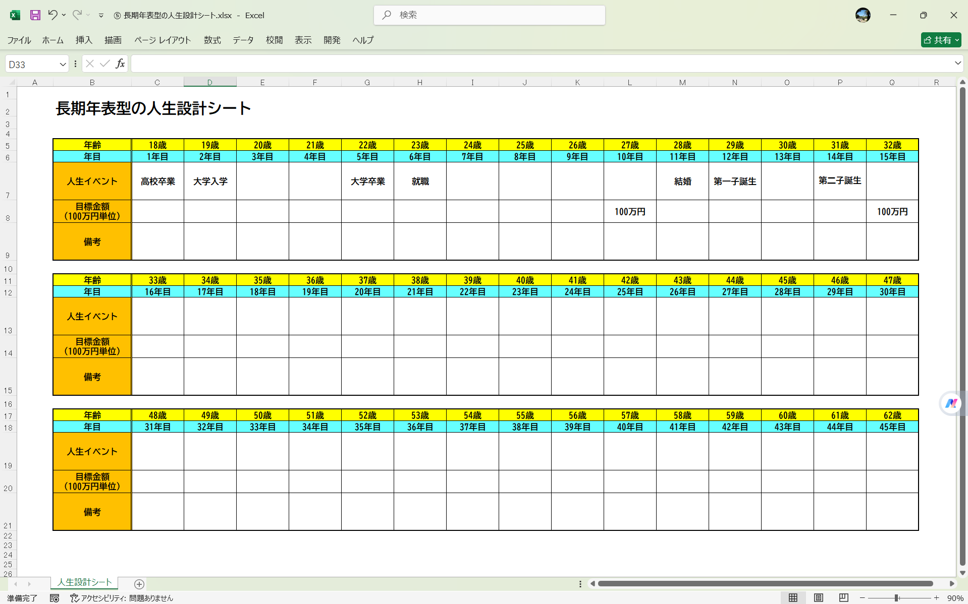
Task: Open the Insert Function dialog via fx icon
Action: [120, 64]
